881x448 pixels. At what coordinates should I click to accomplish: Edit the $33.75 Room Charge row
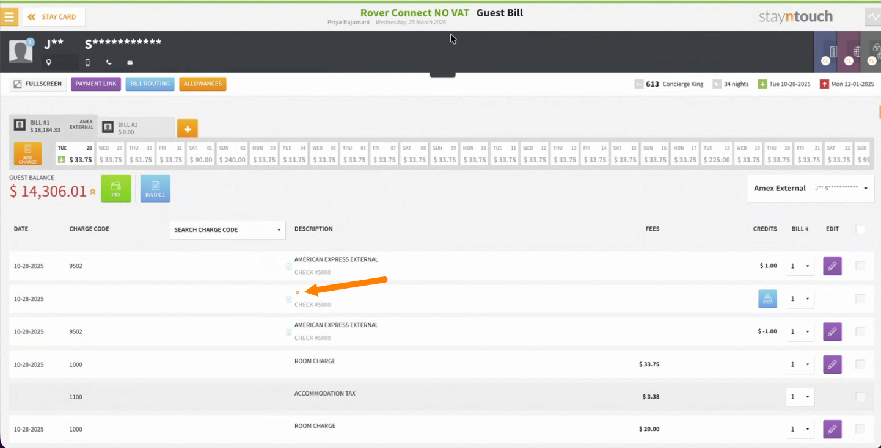pos(832,364)
